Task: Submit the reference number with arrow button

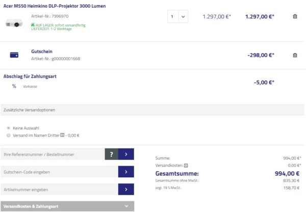Action: pyautogui.click(x=126, y=154)
